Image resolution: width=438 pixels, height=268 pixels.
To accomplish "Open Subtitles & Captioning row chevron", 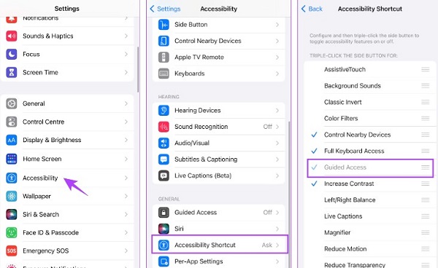I will pyautogui.click(x=277, y=159).
